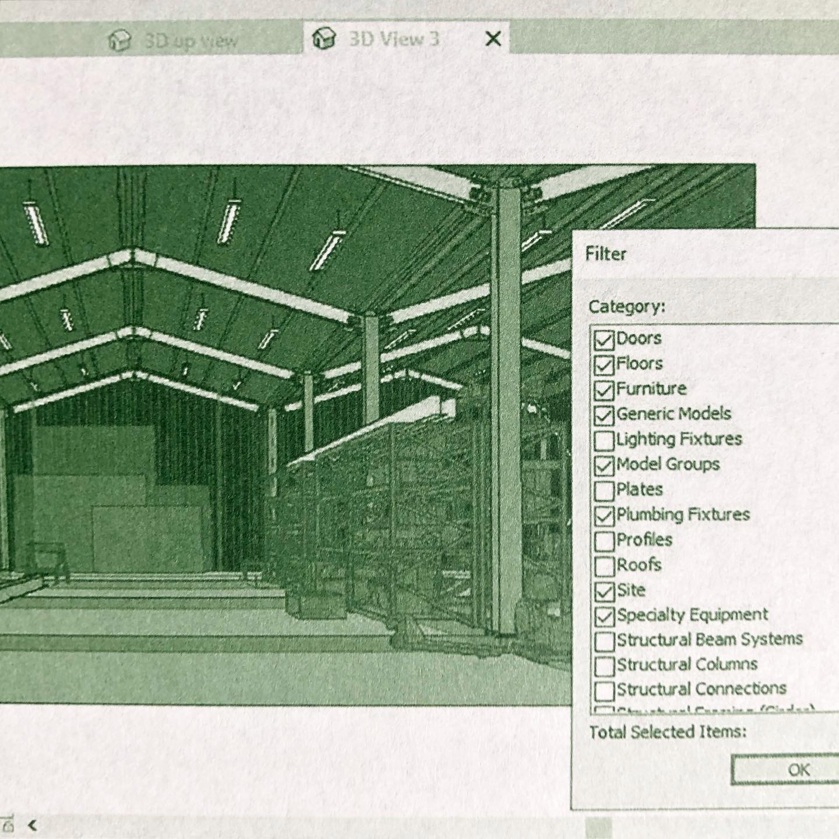Click the Specialty Equipment label text

coord(693,615)
